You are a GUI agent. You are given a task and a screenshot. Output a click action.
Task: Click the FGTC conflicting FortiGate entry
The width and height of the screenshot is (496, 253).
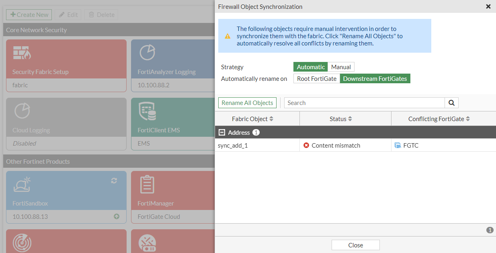pyautogui.click(x=411, y=146)
